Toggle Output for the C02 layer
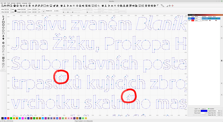The height and width of the screenshot is (122, 223). [x=210, y=21]
